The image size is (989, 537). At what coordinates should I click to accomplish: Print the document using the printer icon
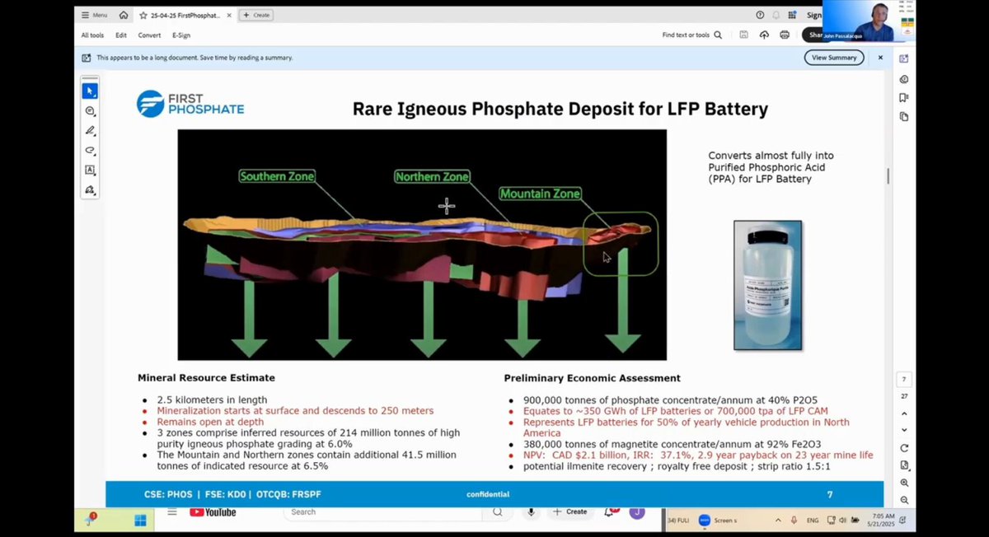(784, 35)
